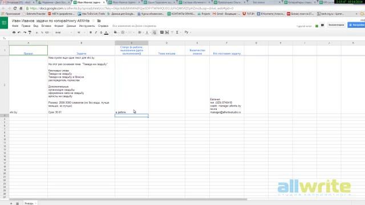
Task: Go back with browser back arrow
Action: click(3, 9)
